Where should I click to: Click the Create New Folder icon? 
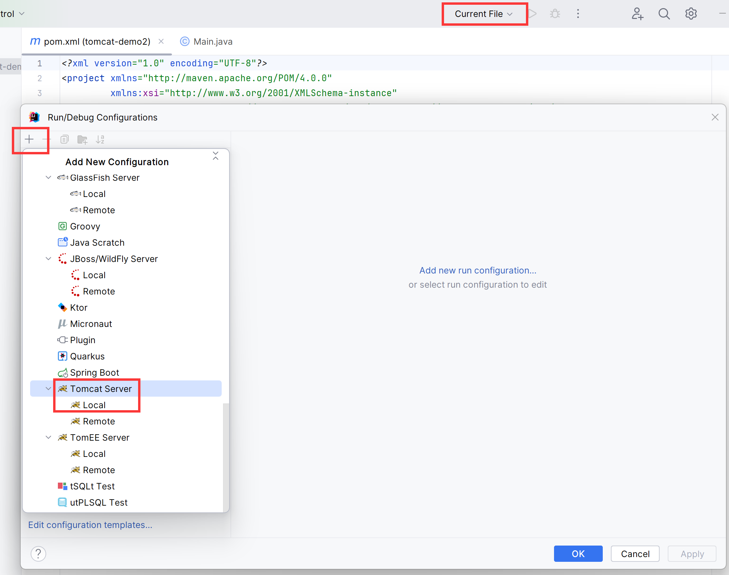(x=82, y=139)
